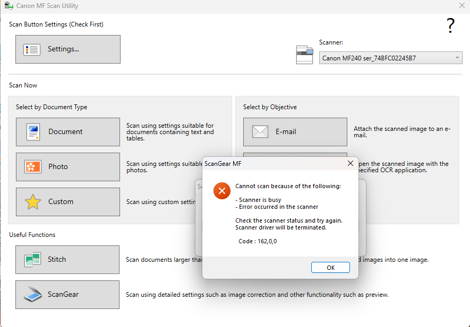Click the 'Select by Document Type' heading
The image size is (470, 327).
coord(52,107)
